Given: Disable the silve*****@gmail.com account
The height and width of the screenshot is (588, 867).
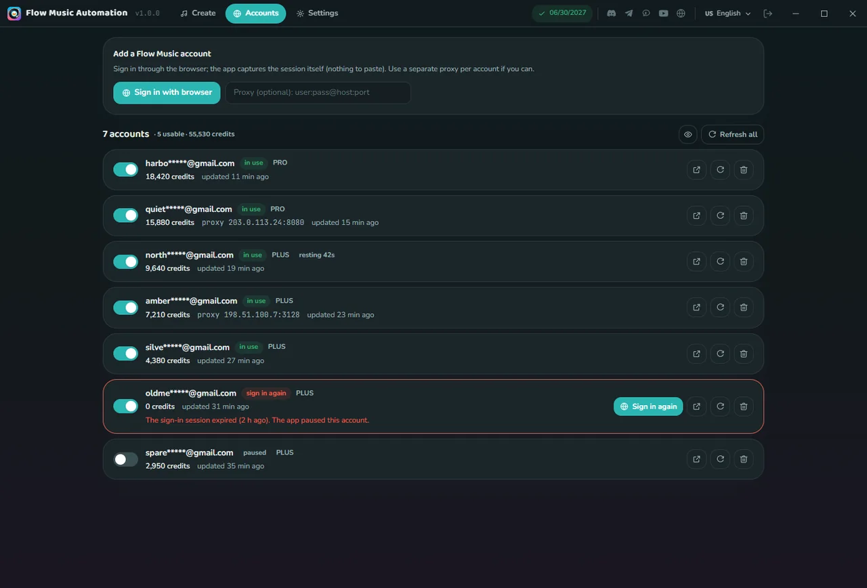Looking at the screenshot, I should 125,354.
